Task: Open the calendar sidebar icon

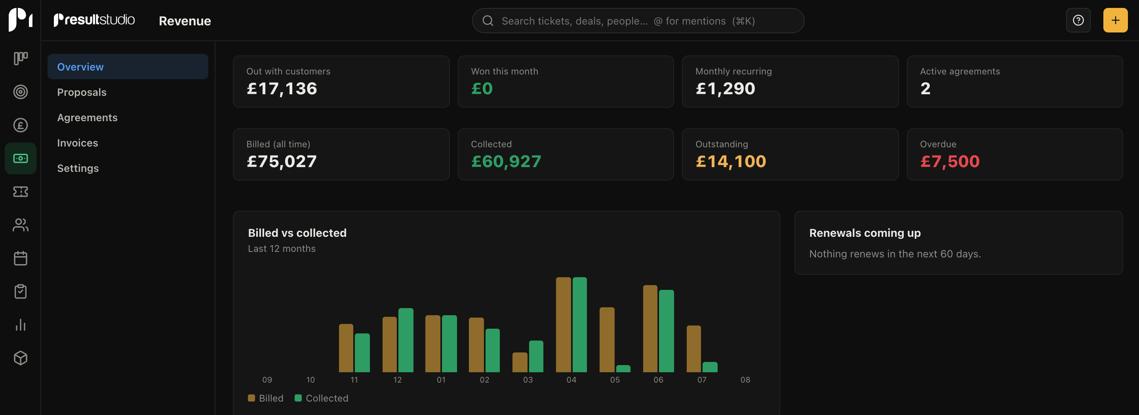Action: (20, 258)
